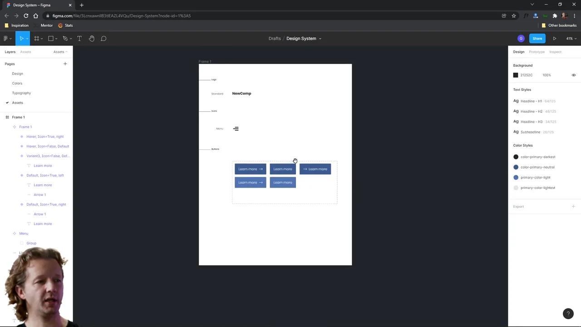Select the Frame tool in the toolbar
Image resolution: width=581 pixels, height=327 pixels.
pyautogui.click(x=37, y=38)
